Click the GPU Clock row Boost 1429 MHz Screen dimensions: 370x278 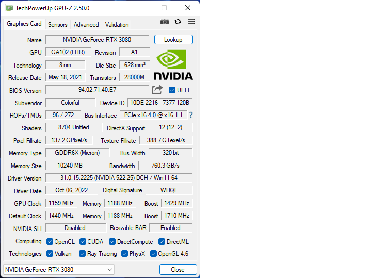(176, 203)
